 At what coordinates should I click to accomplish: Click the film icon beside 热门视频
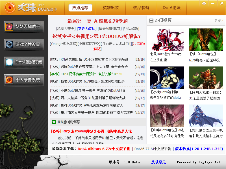point(151,21)
